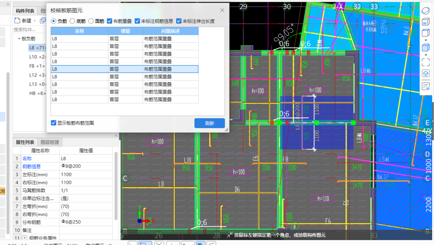Screen dimensions: 434x245
Task: Sort by the 名称 column header
Action: pyautogui.click(x=79, y=31)
